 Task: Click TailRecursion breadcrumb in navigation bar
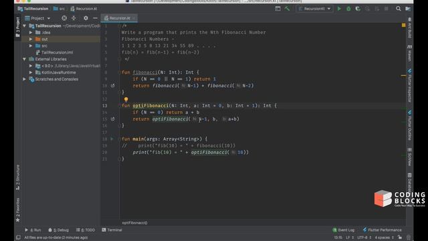33,9
